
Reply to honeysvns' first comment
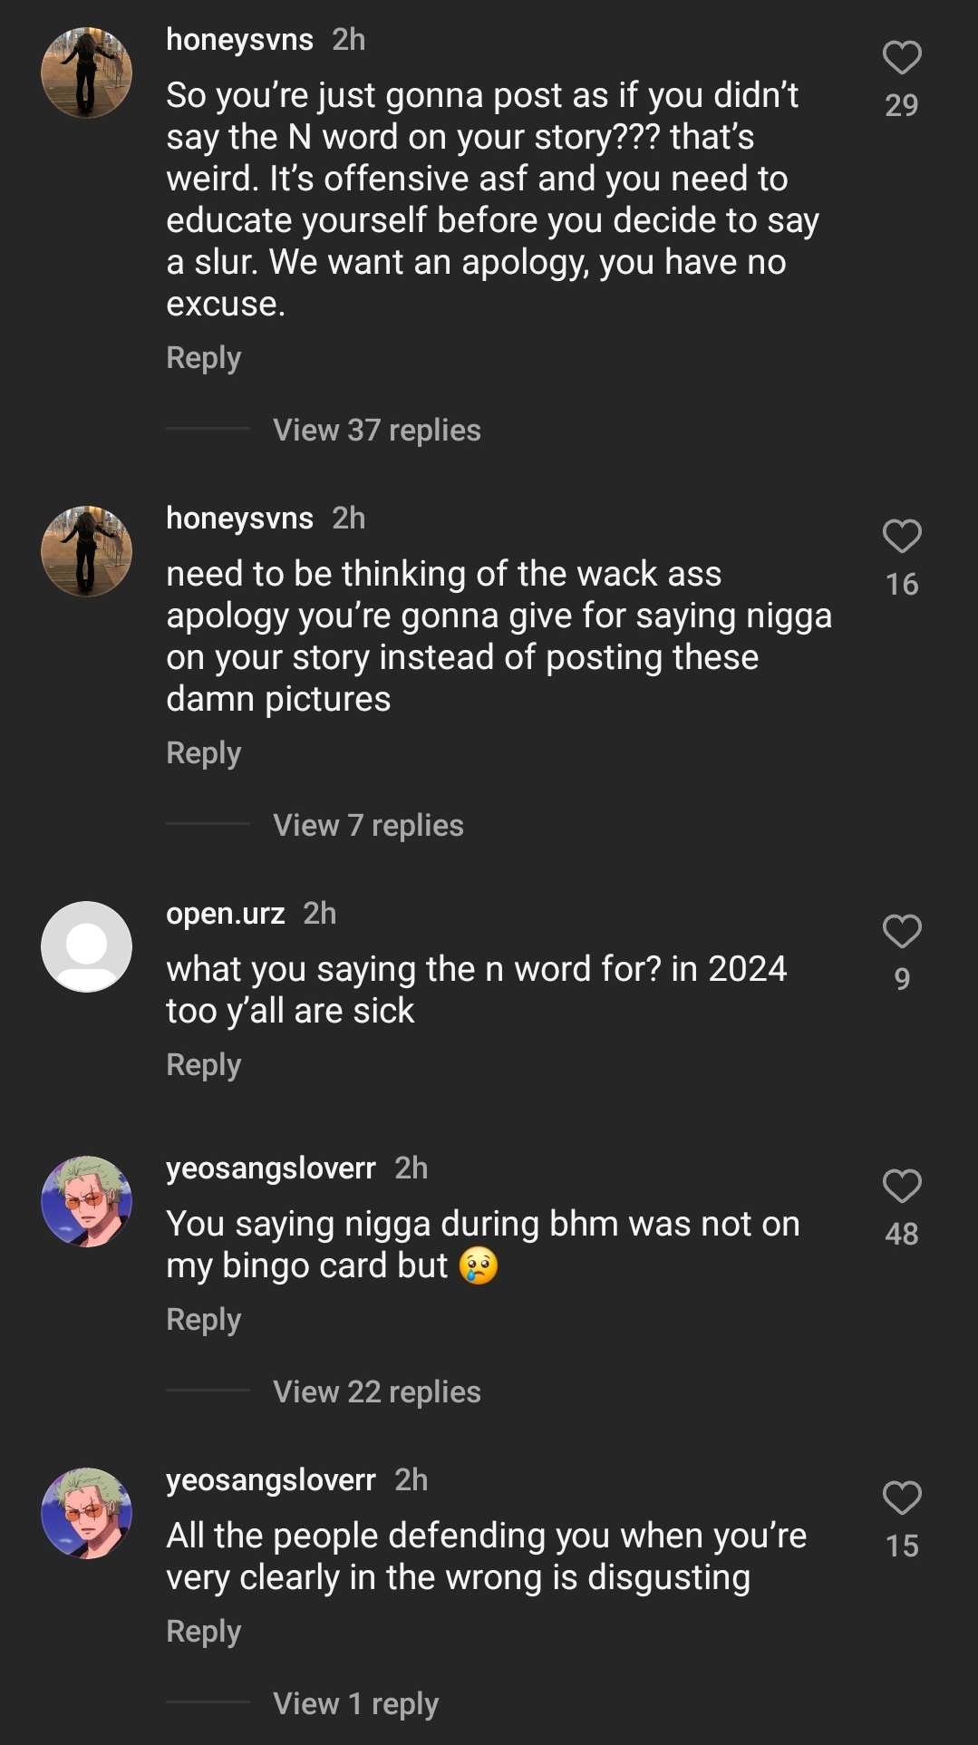203,357
